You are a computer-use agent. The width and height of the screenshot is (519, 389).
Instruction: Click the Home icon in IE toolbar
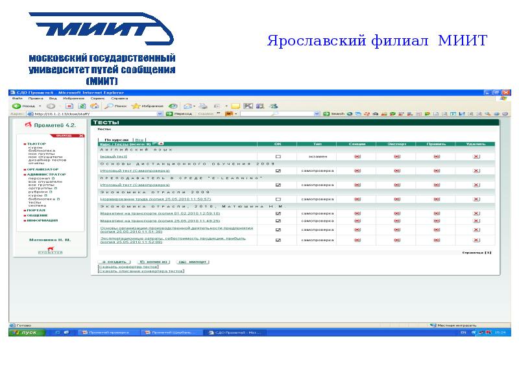[94, 106]
